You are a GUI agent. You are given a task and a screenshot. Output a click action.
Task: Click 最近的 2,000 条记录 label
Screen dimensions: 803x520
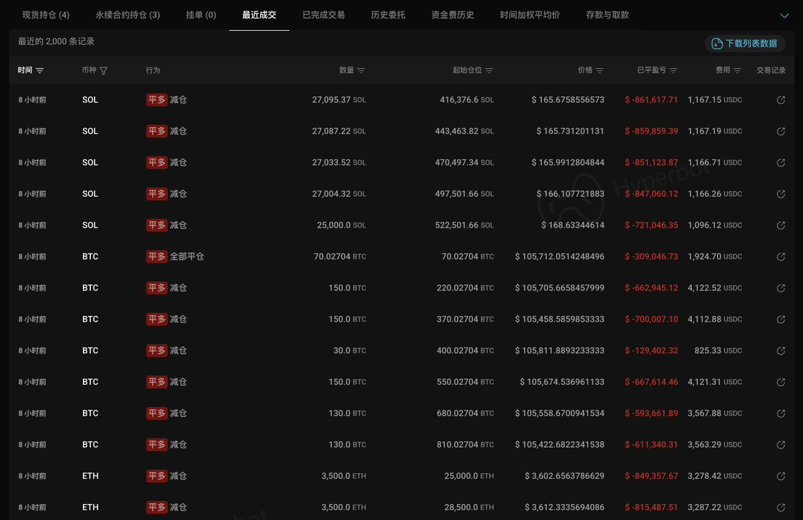pyautogui.click(x=56, y=41)
